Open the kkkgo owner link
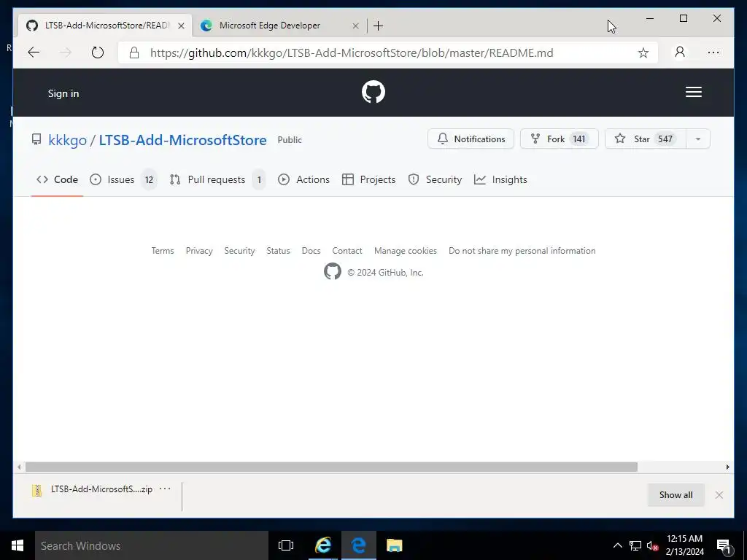The image size is (747, 560). point(67,140)
